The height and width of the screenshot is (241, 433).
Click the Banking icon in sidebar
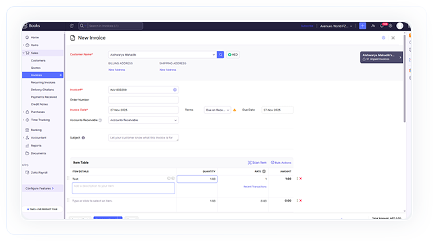coord(27,130)
